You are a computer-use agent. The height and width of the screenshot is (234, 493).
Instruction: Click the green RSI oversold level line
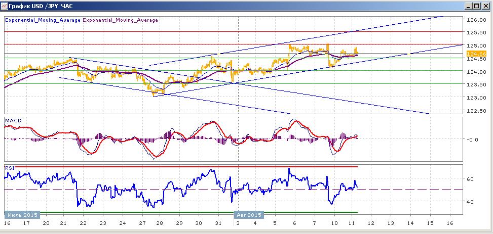click(181, 212)
